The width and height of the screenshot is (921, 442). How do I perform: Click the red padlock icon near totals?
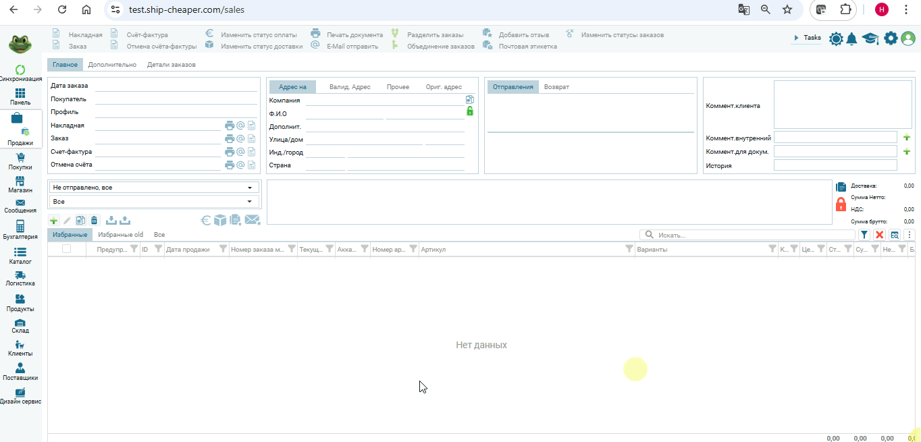point(841,204)
